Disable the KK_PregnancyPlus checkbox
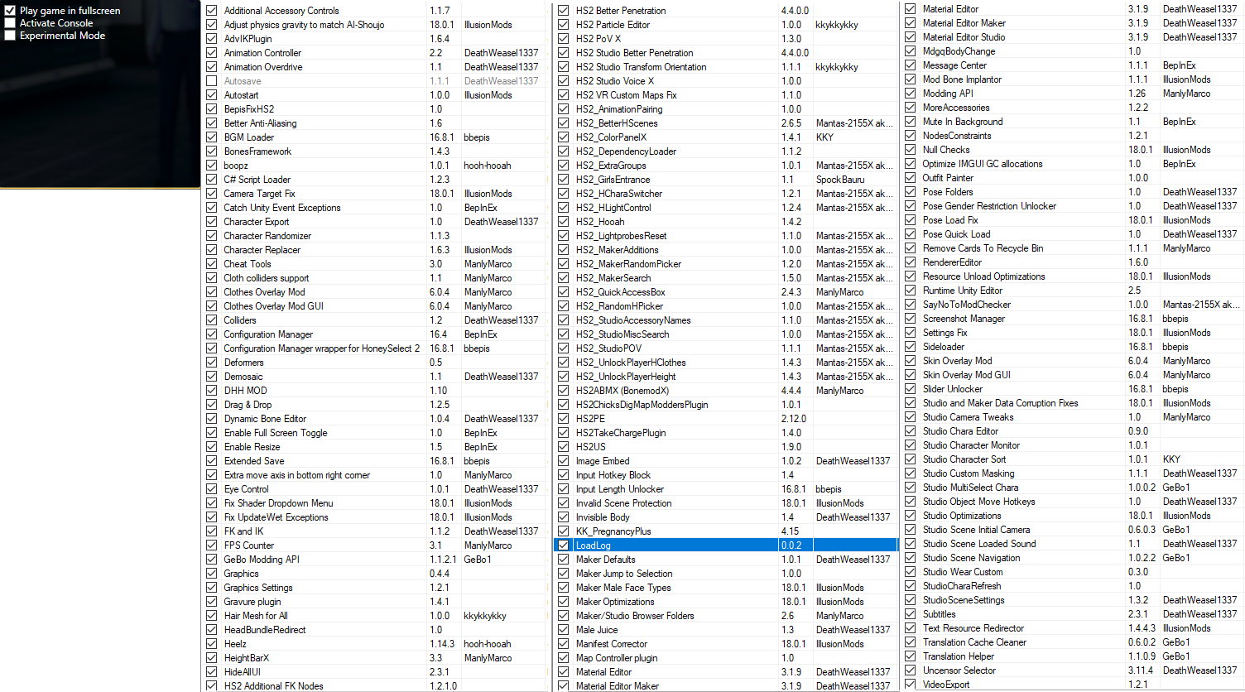Image resolution: width=1245 pixels, height=692 pixels. point(564,531)
